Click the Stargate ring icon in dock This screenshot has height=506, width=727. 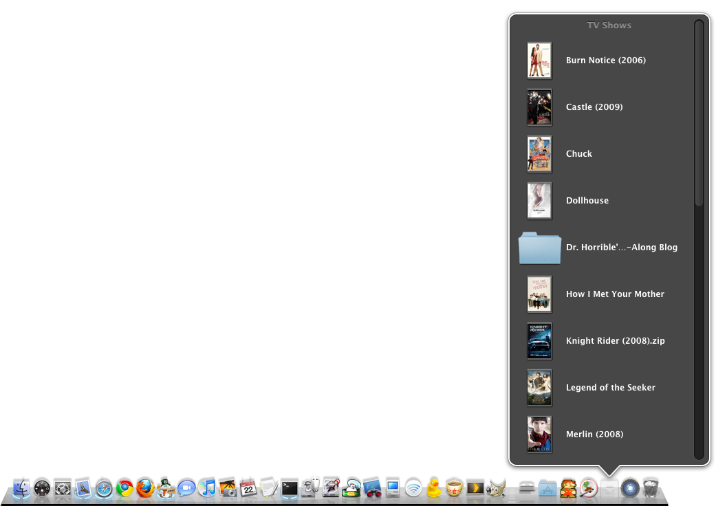pos(630,488)
